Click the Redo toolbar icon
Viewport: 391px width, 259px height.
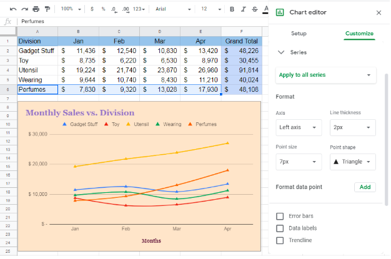pyautogui.click(x=24, y=9)
